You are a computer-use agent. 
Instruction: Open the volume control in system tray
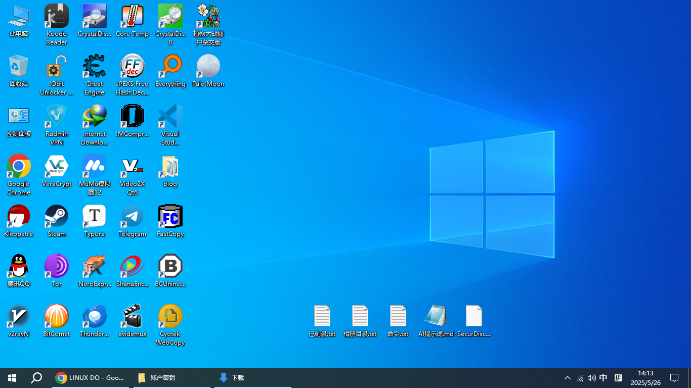tap(591, 378)
